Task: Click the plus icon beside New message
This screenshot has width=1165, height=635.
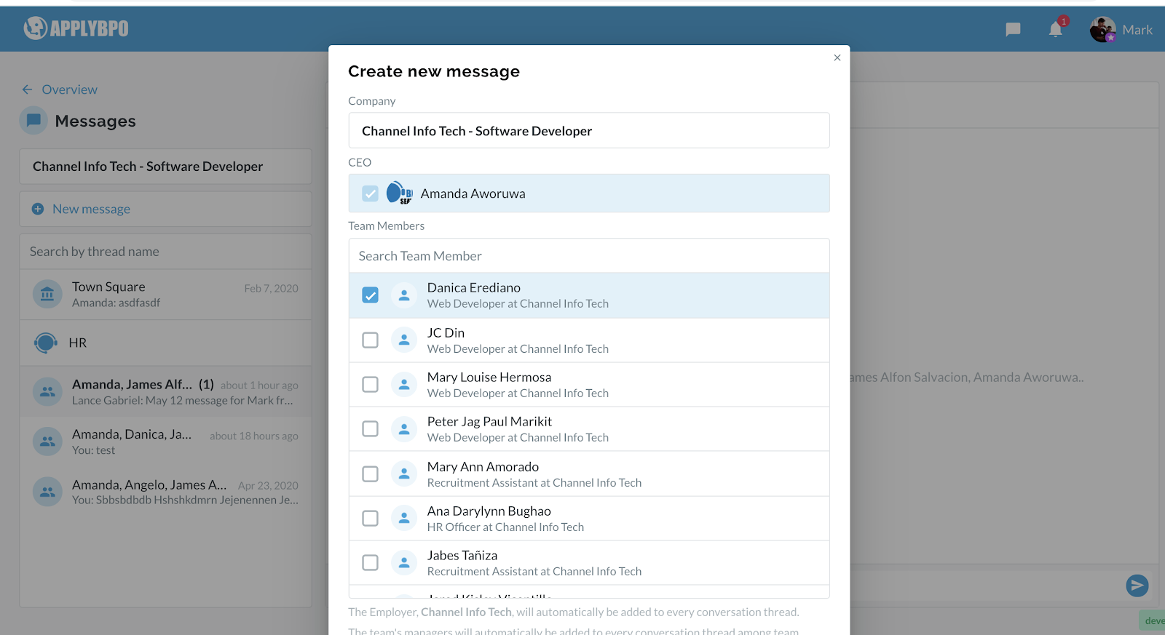Action: click(38, 209)
